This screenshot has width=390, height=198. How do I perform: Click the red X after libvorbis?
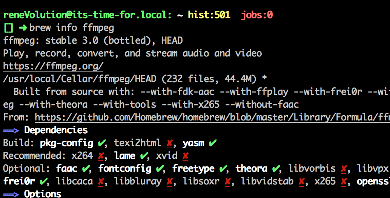coord(344,169)
